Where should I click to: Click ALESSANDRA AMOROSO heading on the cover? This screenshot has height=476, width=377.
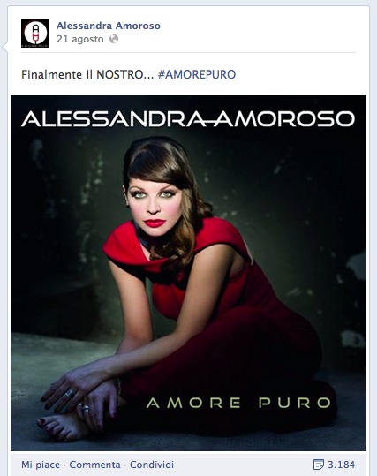click(x=188, y=119)
